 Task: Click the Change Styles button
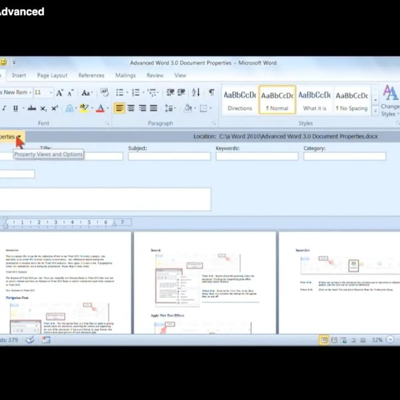click(x=390, y=101)
